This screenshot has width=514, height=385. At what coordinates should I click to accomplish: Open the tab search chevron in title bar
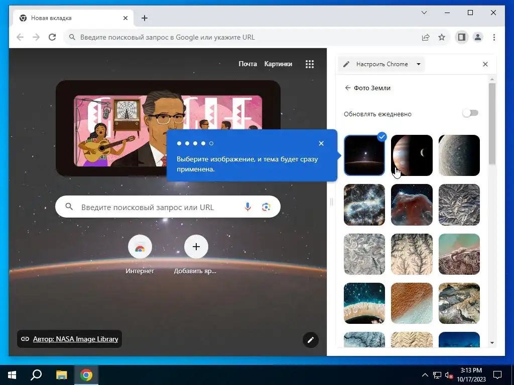tap(424, 13)
